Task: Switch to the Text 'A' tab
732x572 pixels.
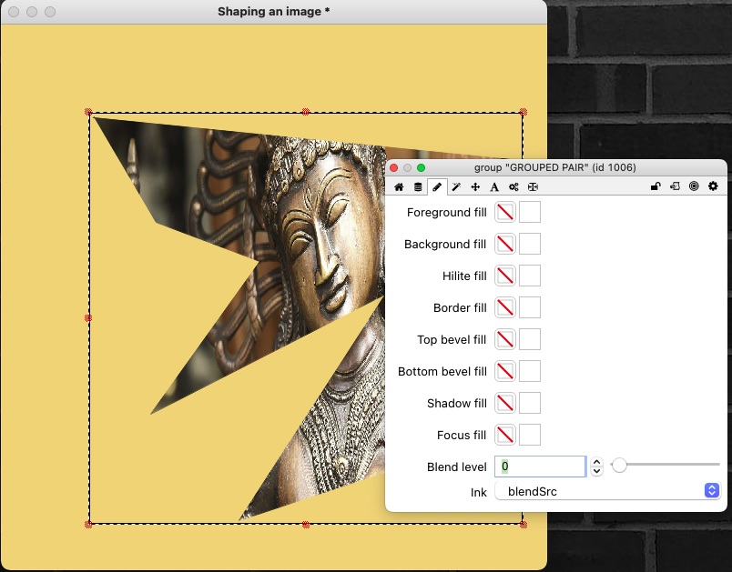Action: (494, 186)
